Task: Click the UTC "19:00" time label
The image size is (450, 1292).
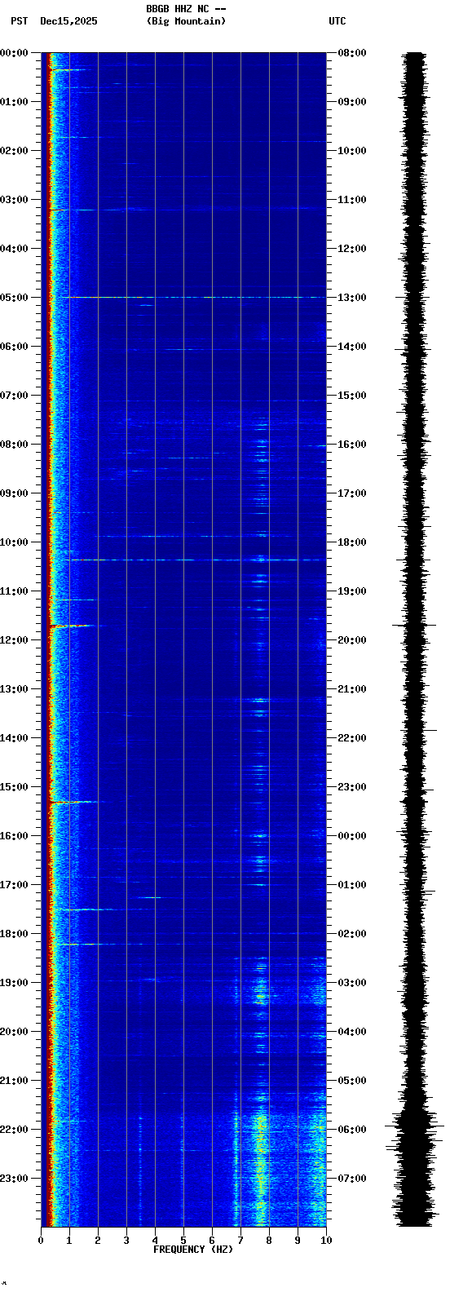Action: pos(352,591)
